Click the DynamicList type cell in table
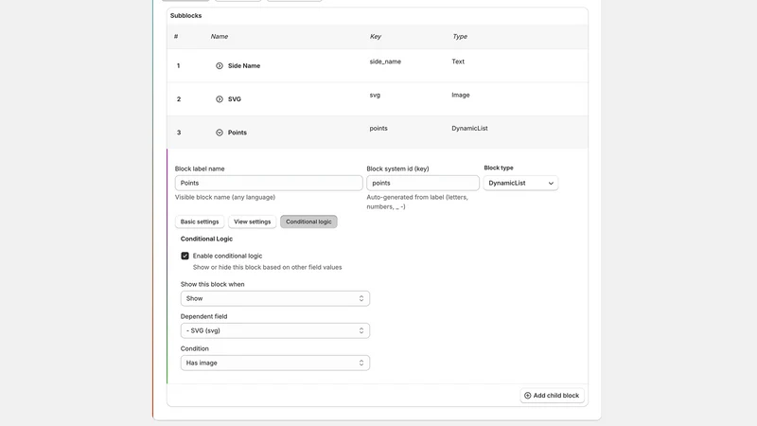Image resolution: width=757 pixels, height=426 pixels. tap(469, 128)
